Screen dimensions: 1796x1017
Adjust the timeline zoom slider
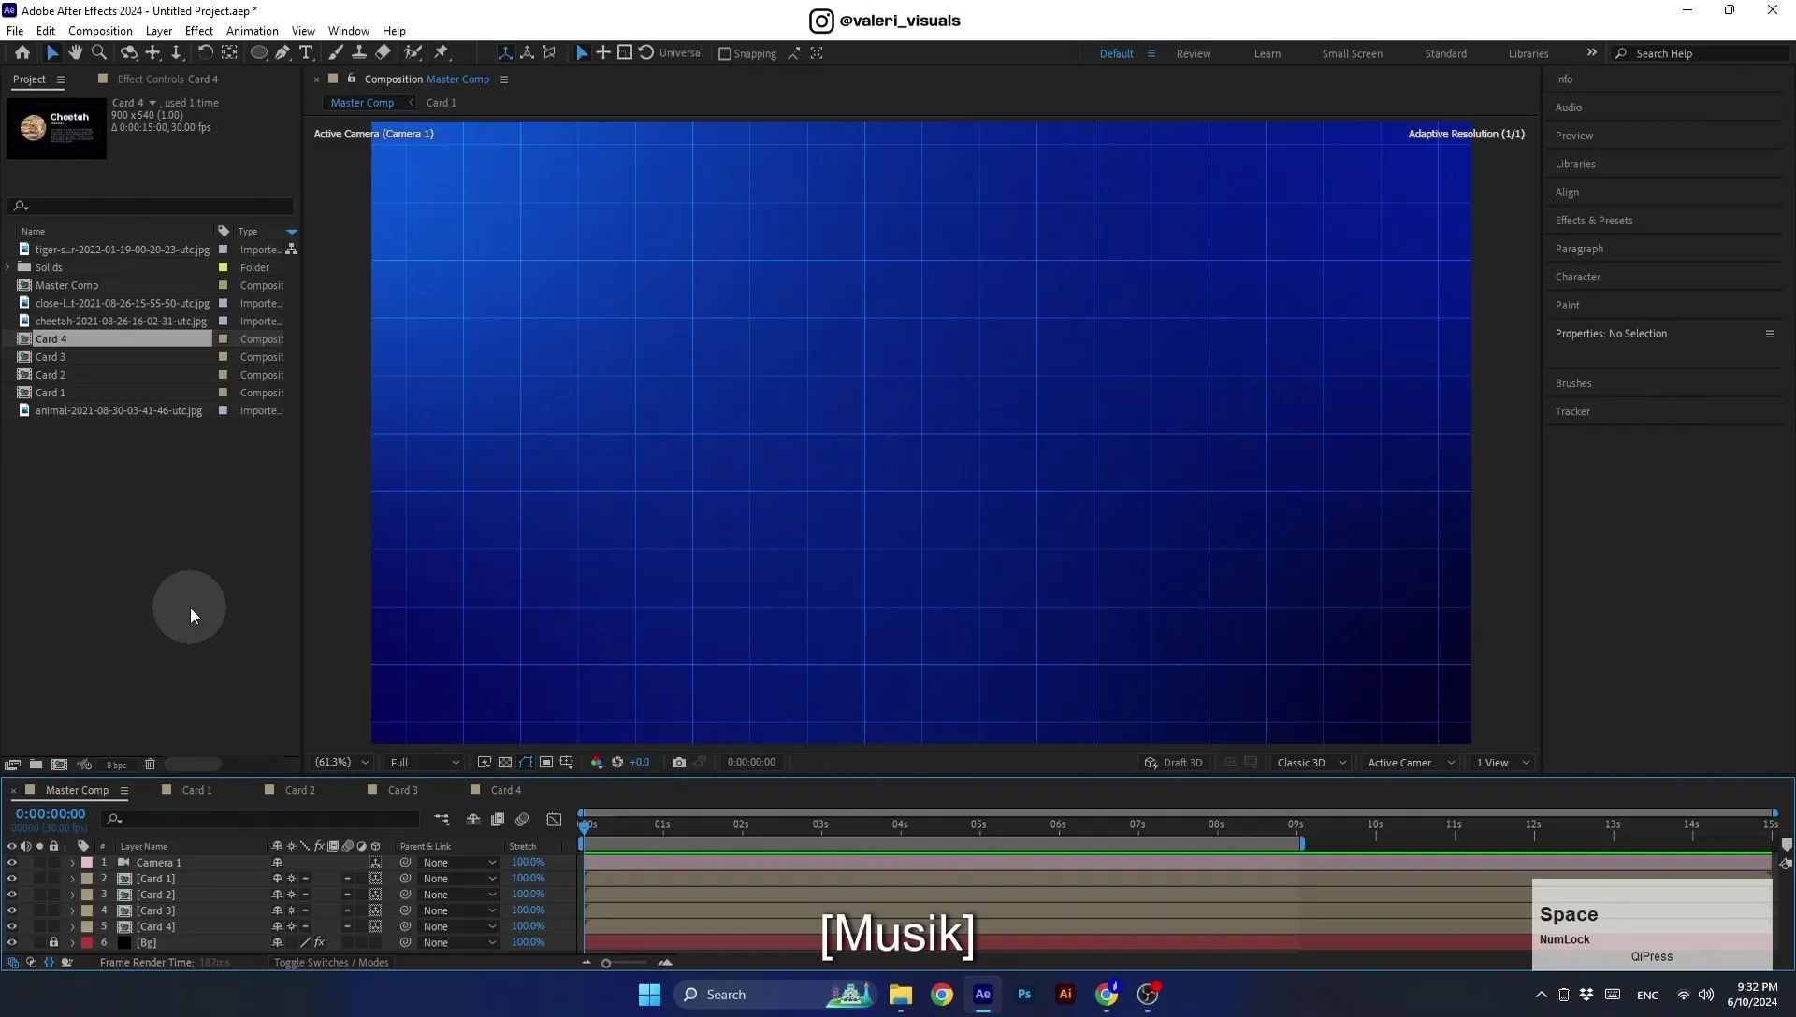pyautogui.click(x=606, y=963)
